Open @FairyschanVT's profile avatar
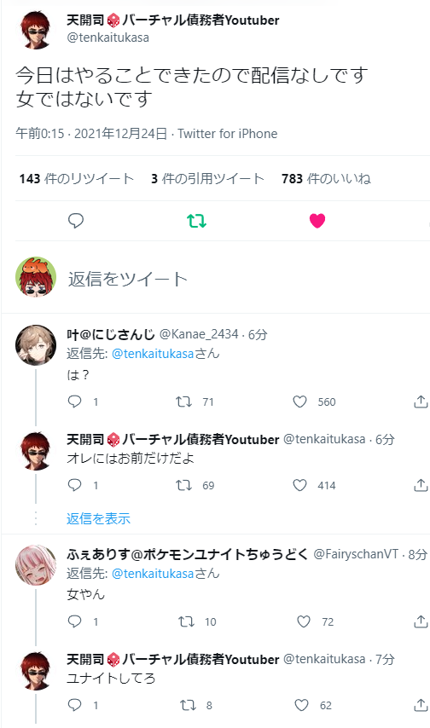Image resolution: width=430 pixels, height=728 pixels. point(36,565)
